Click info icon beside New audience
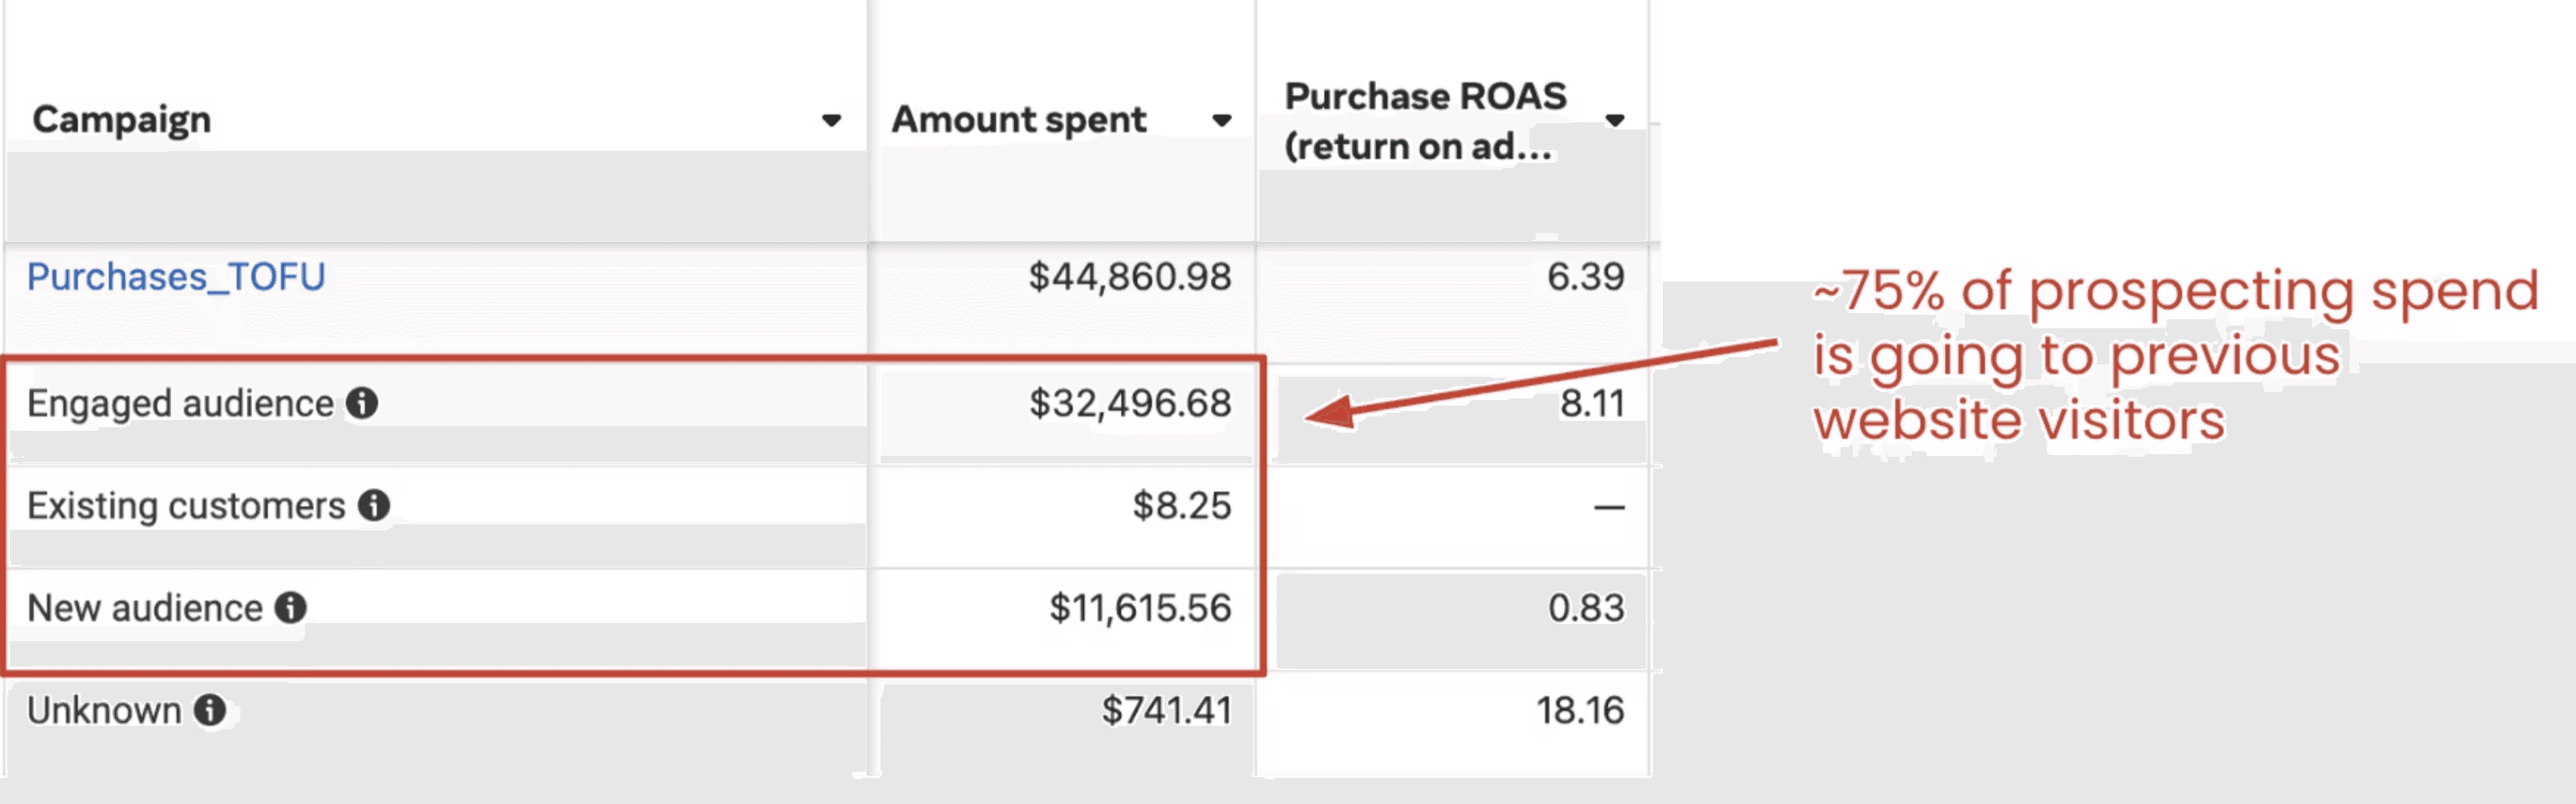The height and width of the screenshot is (804, 2576). pyautogui.click(x=291, y=608)
